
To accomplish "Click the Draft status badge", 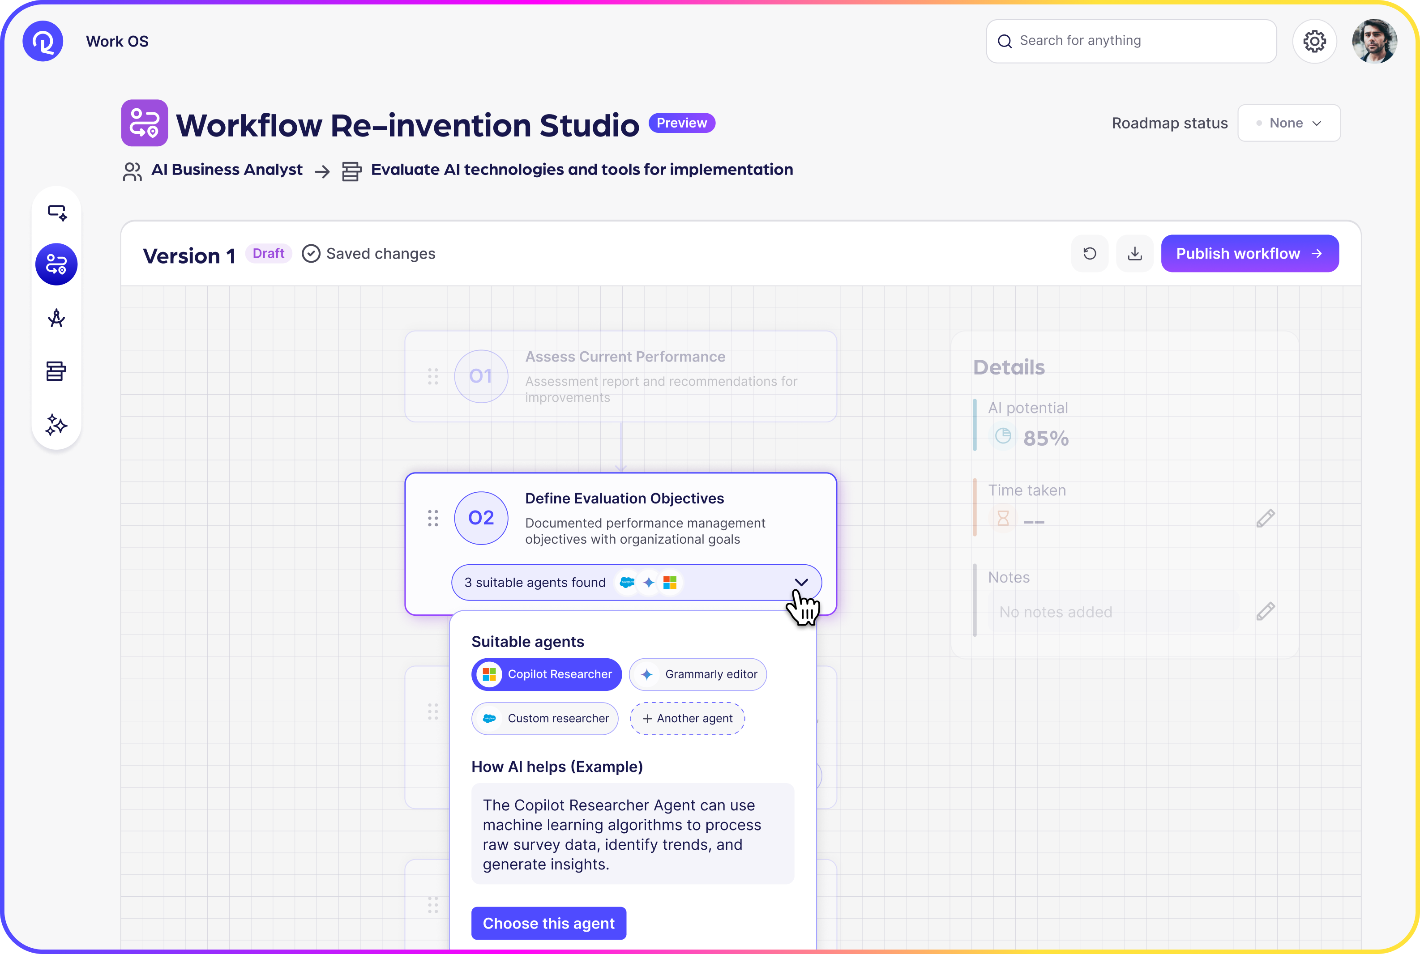I will coord(269,254).
